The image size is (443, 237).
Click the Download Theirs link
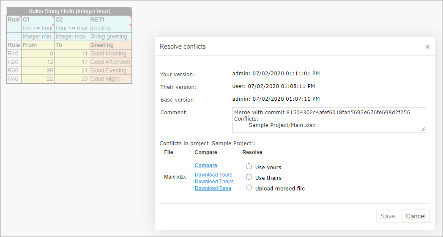click(214, 182)
